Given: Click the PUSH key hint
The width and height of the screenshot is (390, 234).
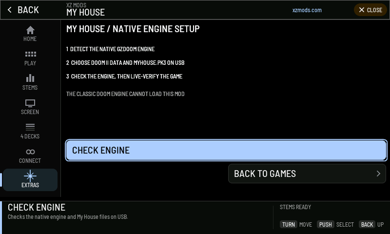Looking at the screenshot, I should (325, 225).
